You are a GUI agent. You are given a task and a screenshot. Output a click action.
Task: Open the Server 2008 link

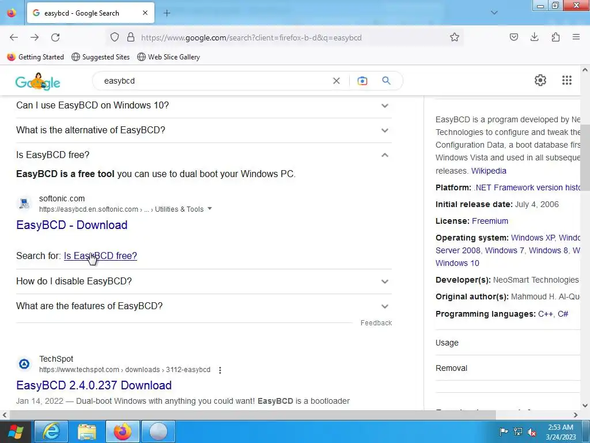(x=458, y=250)
